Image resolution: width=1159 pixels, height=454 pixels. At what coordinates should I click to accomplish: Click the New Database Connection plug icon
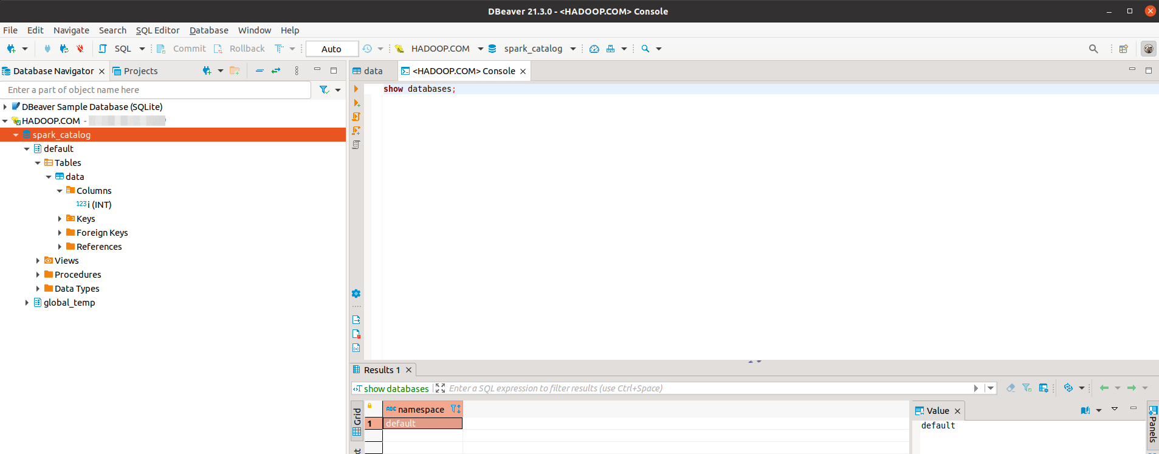(11, 49)
